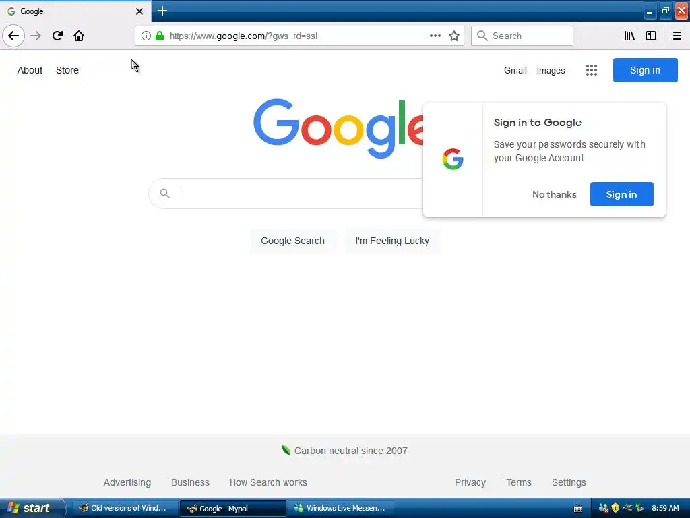
Task: Open the Library bookmarks icon
Action: (629, 36)
